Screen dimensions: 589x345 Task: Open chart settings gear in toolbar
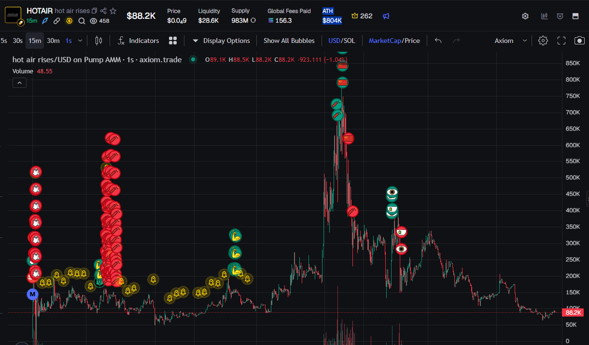543,41
